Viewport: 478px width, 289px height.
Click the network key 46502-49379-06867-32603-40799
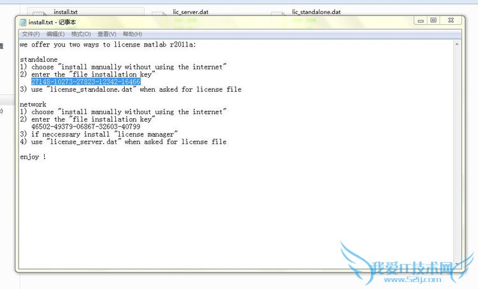86,127
